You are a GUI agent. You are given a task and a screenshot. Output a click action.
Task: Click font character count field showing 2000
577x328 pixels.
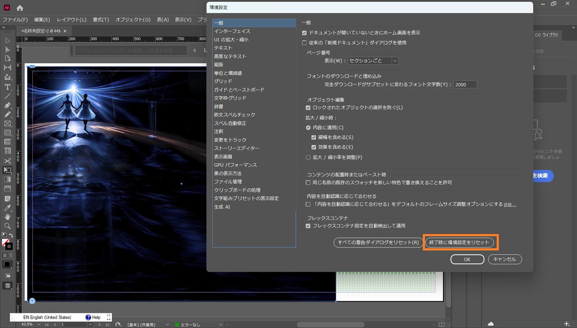[x=465, y=84]
